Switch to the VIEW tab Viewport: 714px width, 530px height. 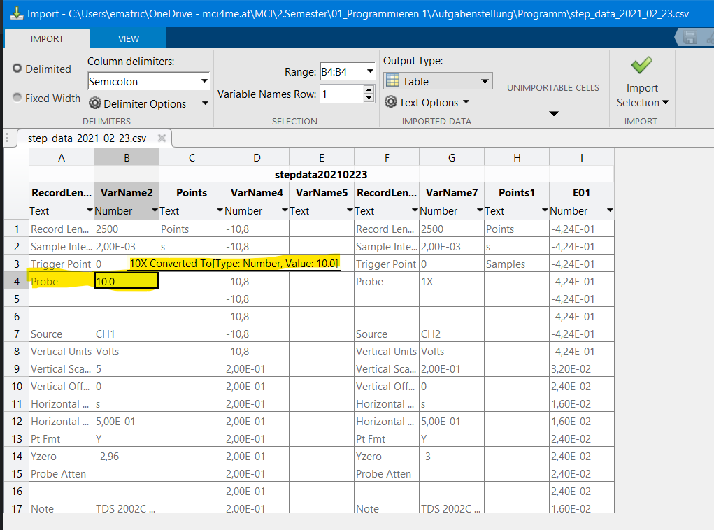[129, 38]
